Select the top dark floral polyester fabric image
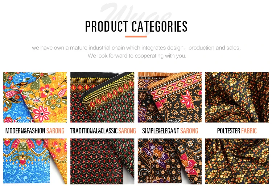 pyautogui.click(x=237, y=97)
